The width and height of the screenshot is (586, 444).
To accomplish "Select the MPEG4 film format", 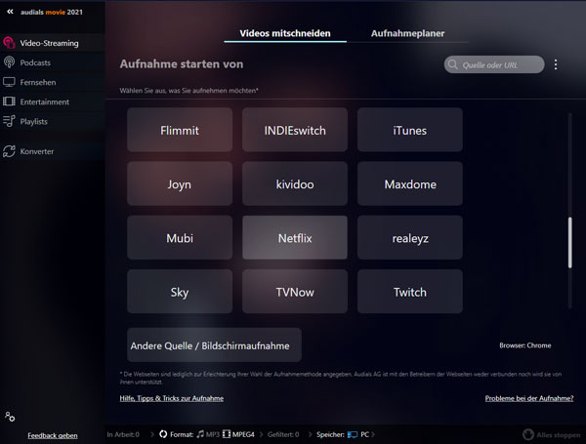I will [x=238, y=434].
